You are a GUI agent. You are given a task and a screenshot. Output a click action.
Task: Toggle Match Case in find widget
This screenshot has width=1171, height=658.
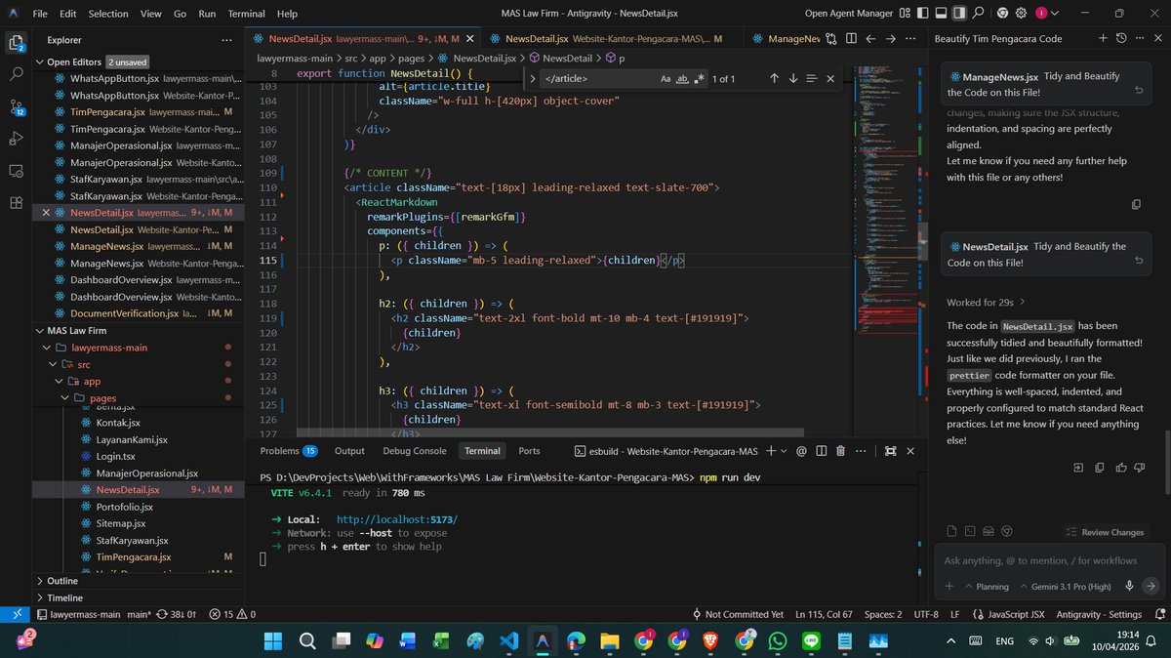[x=666, y=78]
